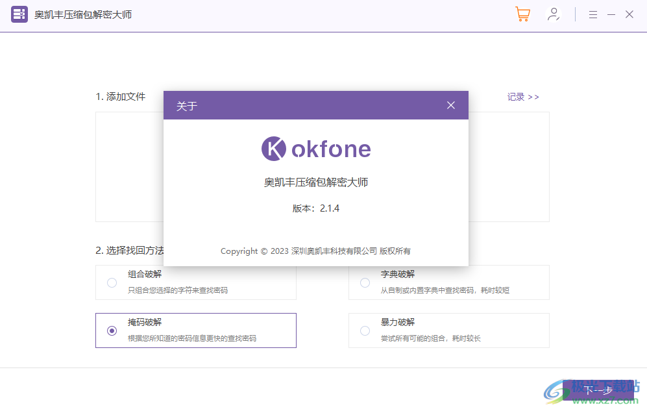Close the main application window
Screen dimensions: 647x411
point(629,15)
